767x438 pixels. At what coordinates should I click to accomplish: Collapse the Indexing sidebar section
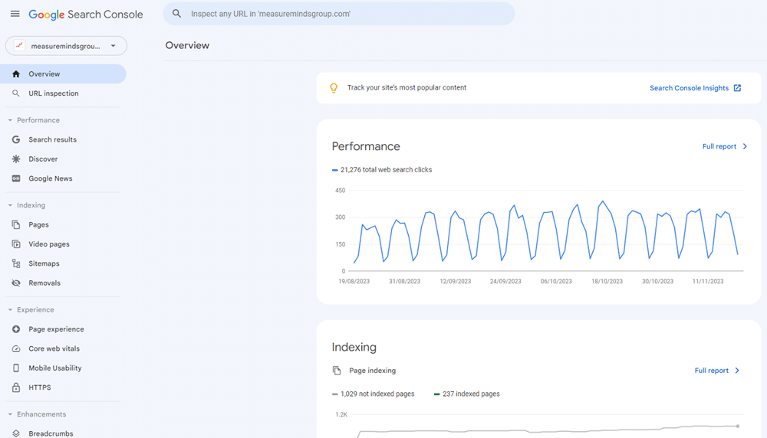point(26,205)
